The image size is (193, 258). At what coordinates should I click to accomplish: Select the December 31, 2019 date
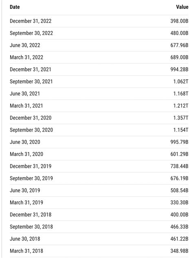31,166
